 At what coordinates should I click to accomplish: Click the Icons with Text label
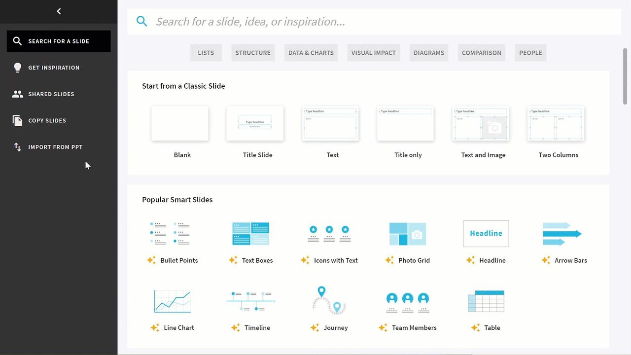point(336,260)
